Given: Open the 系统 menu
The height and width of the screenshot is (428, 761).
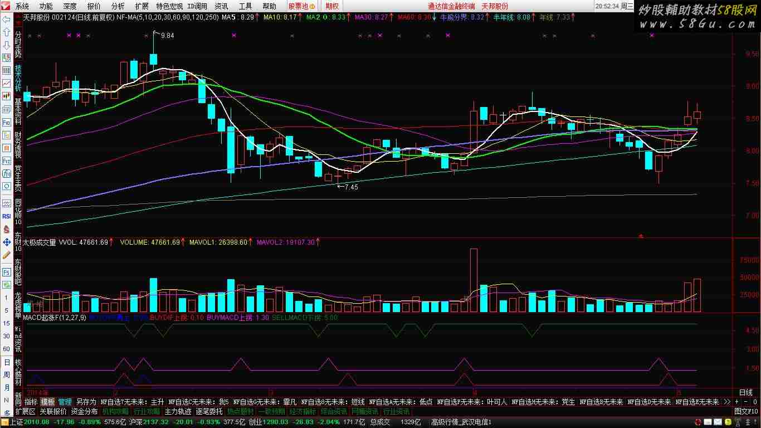Looking at the screenshot, I should tap(22, 6).
